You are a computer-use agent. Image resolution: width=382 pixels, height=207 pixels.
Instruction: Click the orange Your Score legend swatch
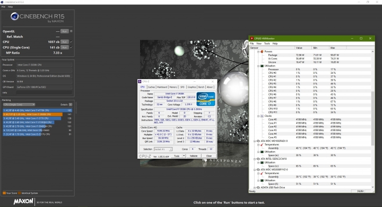(x=4, y=193)
